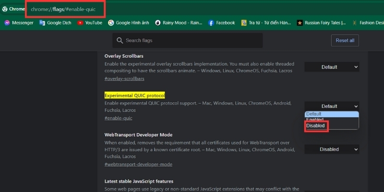The width and height of the screenshot is (384, 192).
Task: Open the Facebook bookmark
Action: [222, 23]
